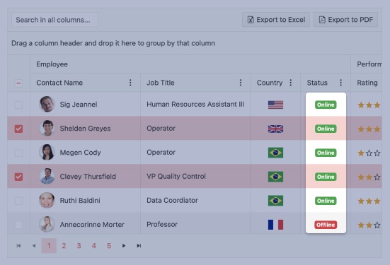Open the Job Title column menu
Viewport: 390px width, 265px height.
241,83
